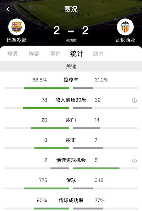Screen dimensions: 142x211
Task: Tap the 巴塞罗那 team name
Action: pos(17,40)
